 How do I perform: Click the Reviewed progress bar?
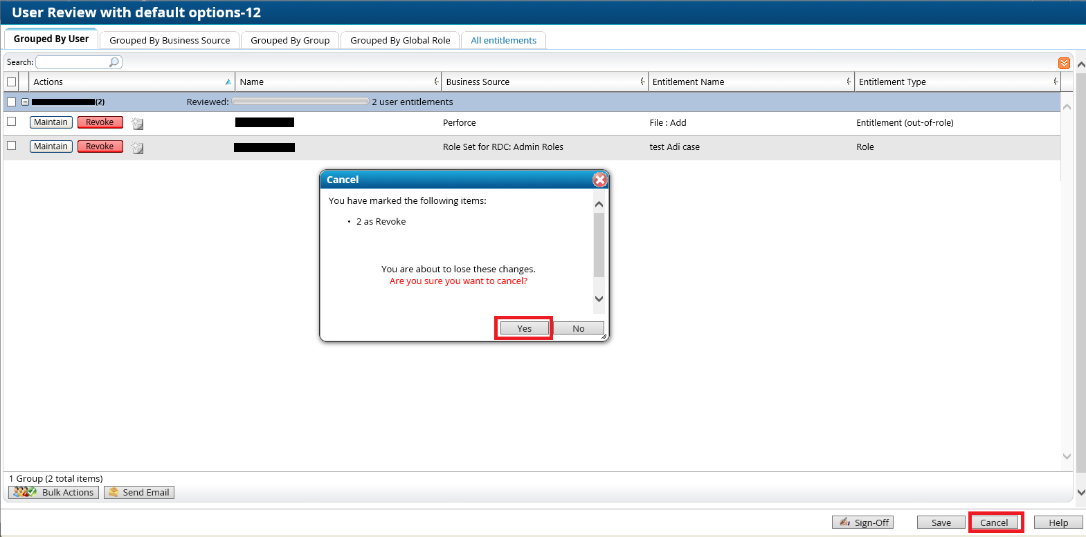(300, 102)
